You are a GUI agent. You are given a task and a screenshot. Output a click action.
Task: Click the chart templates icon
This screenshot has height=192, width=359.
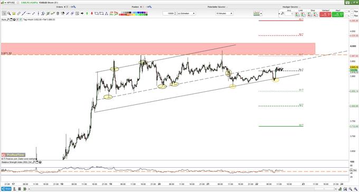257,14
